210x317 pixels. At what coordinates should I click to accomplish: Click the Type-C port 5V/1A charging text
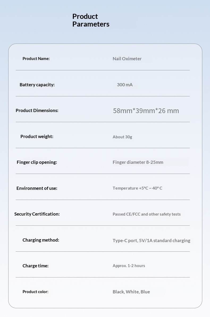pyautogui.click(x=151, y=241)
